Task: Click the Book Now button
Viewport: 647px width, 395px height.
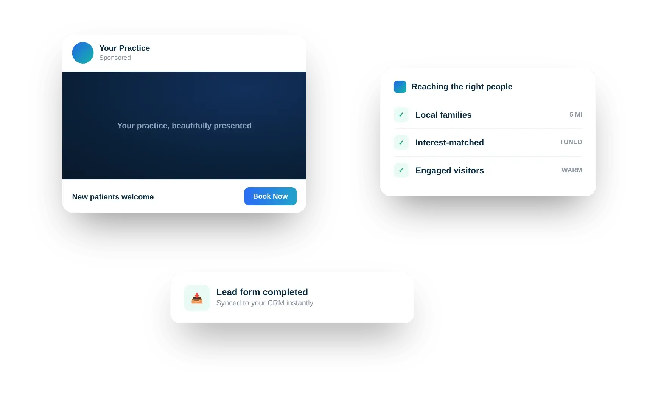Action: coord(270,196)
